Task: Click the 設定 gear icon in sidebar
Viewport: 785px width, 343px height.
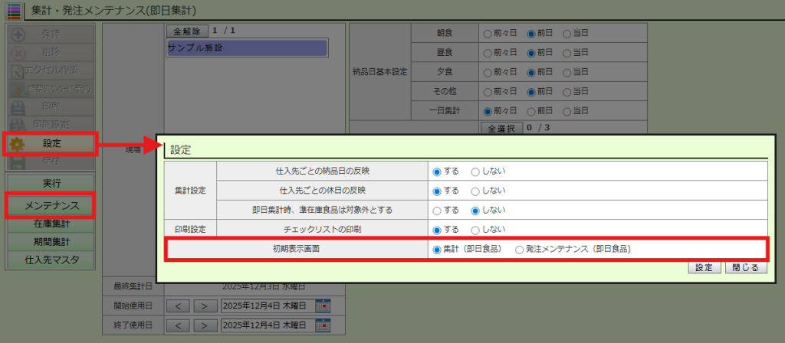Action: 18,143
